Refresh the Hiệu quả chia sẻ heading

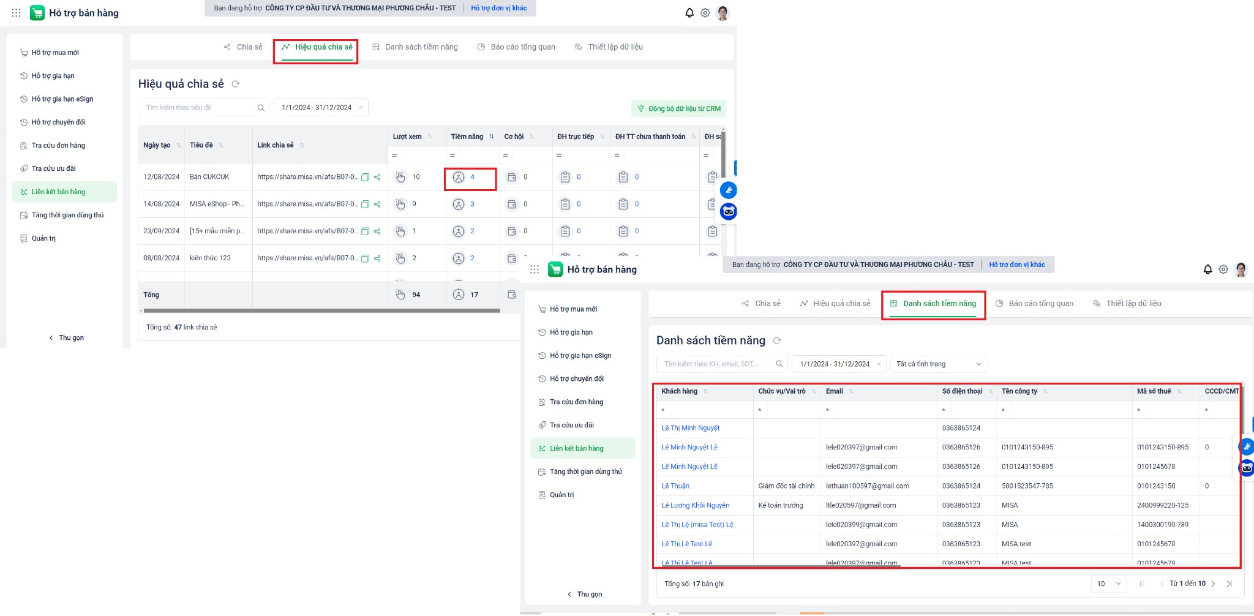click(235, 85)
